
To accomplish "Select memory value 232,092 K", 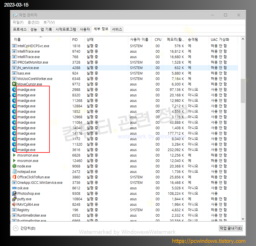I will tap(176, 150).
